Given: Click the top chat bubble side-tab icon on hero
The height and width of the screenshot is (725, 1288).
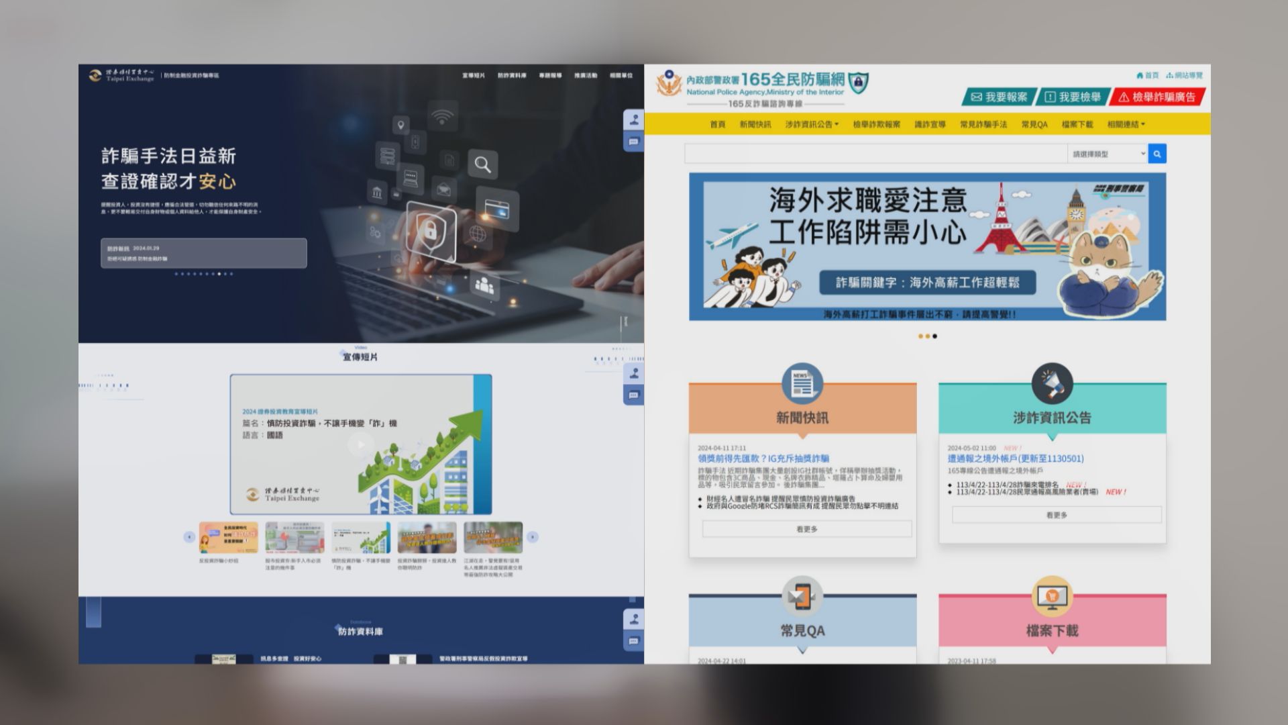Looking at the screenshot, I should pyautogui.click(x=634, y=142).
